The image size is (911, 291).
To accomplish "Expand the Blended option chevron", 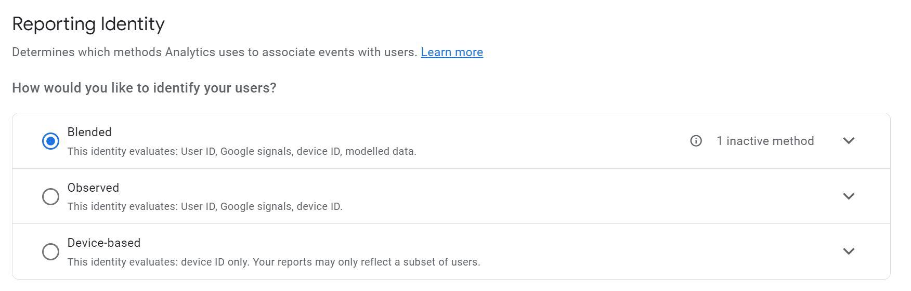I will (x=849, y=141).
